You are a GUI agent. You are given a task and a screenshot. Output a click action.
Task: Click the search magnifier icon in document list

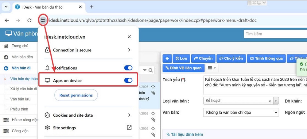(151, 70)
